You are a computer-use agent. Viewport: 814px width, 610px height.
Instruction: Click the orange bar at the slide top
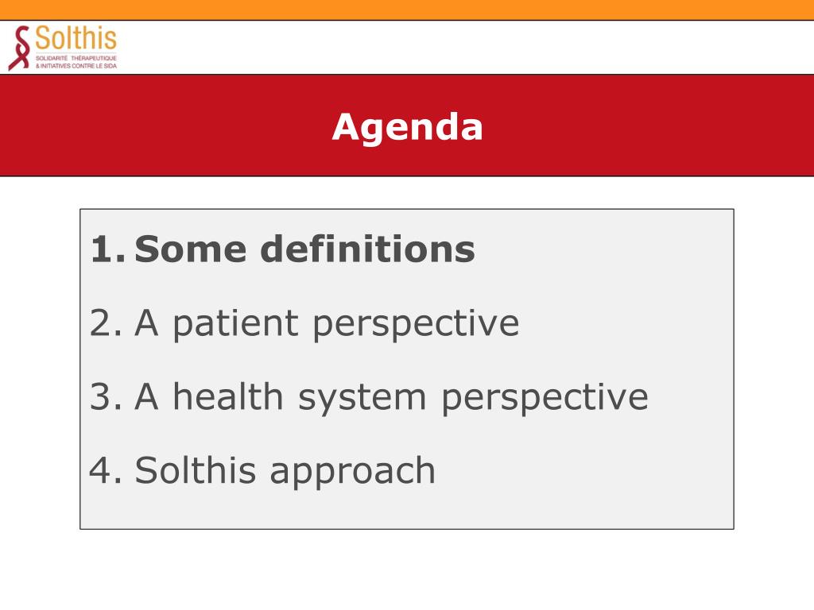click(x=407, y=10)
